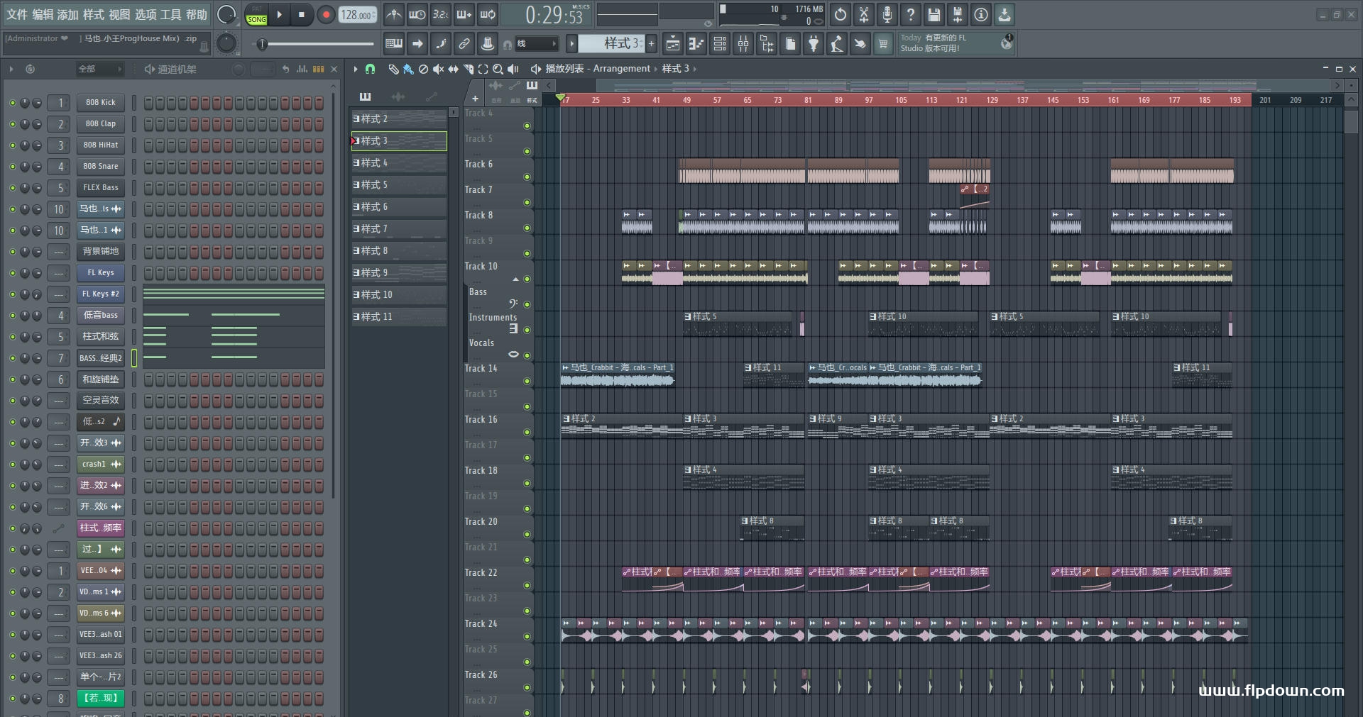Open the Channel Rack view icon
The width and height of the screenshot is (1363, 717).
pyautogui.click(x=720, y=44)
